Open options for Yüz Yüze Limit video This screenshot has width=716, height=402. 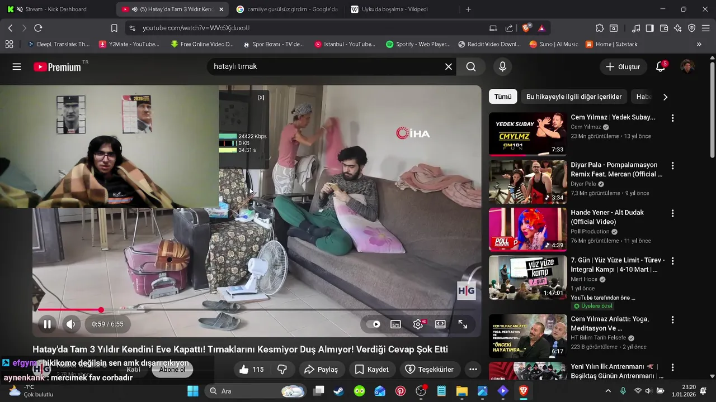click(672, 261)
